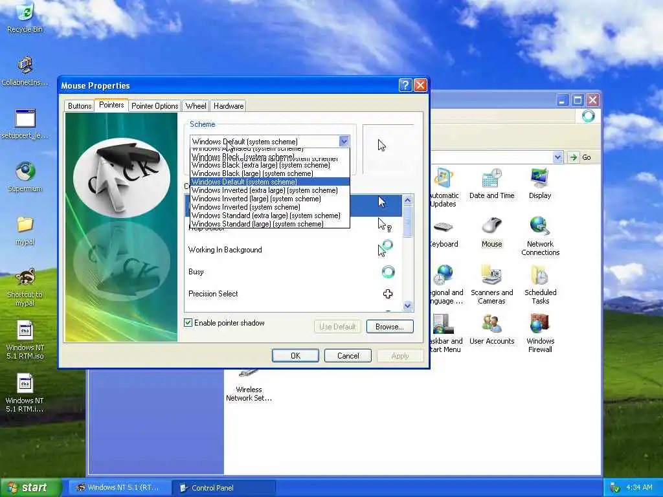
Task: Launch the Supermium desktop icon
Action: click(x=25, y=177)
